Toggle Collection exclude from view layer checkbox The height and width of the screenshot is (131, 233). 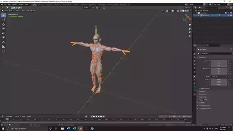[x=226, y=13]
